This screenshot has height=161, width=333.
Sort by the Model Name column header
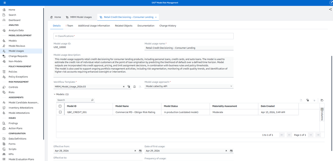(x=137, y=106)
